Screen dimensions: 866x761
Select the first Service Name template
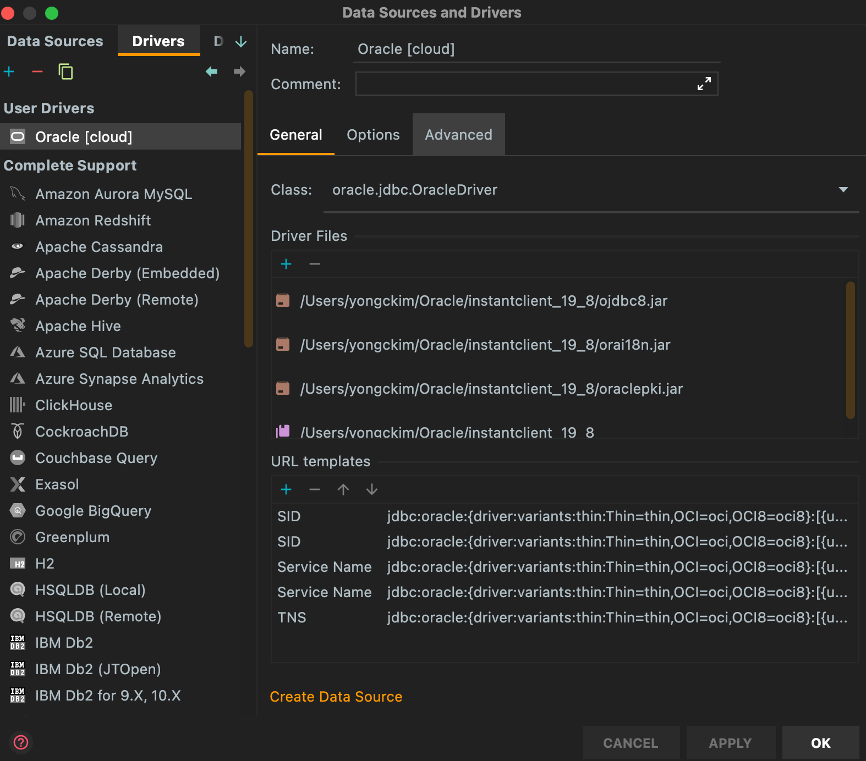click(x=564, y=567)
